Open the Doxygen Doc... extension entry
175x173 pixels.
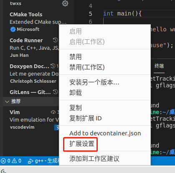point(29,66)
